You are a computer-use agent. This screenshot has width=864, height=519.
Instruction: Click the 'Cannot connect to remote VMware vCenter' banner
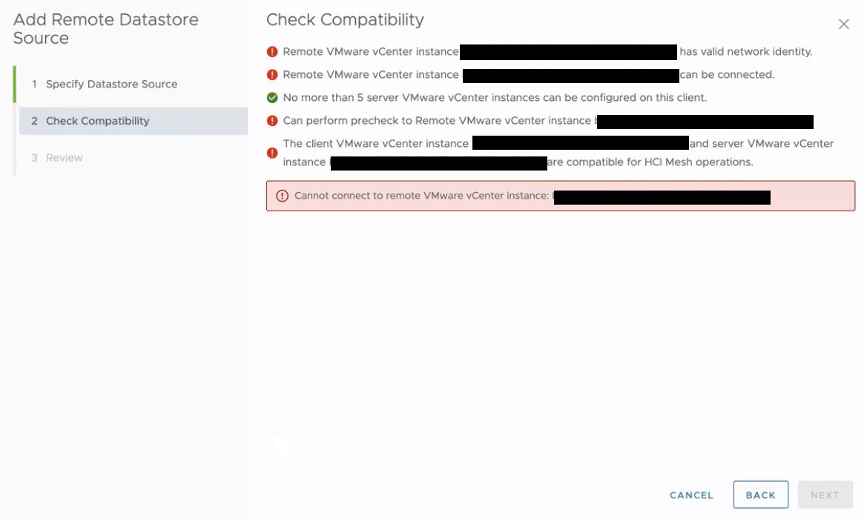(x=561, y=196)
